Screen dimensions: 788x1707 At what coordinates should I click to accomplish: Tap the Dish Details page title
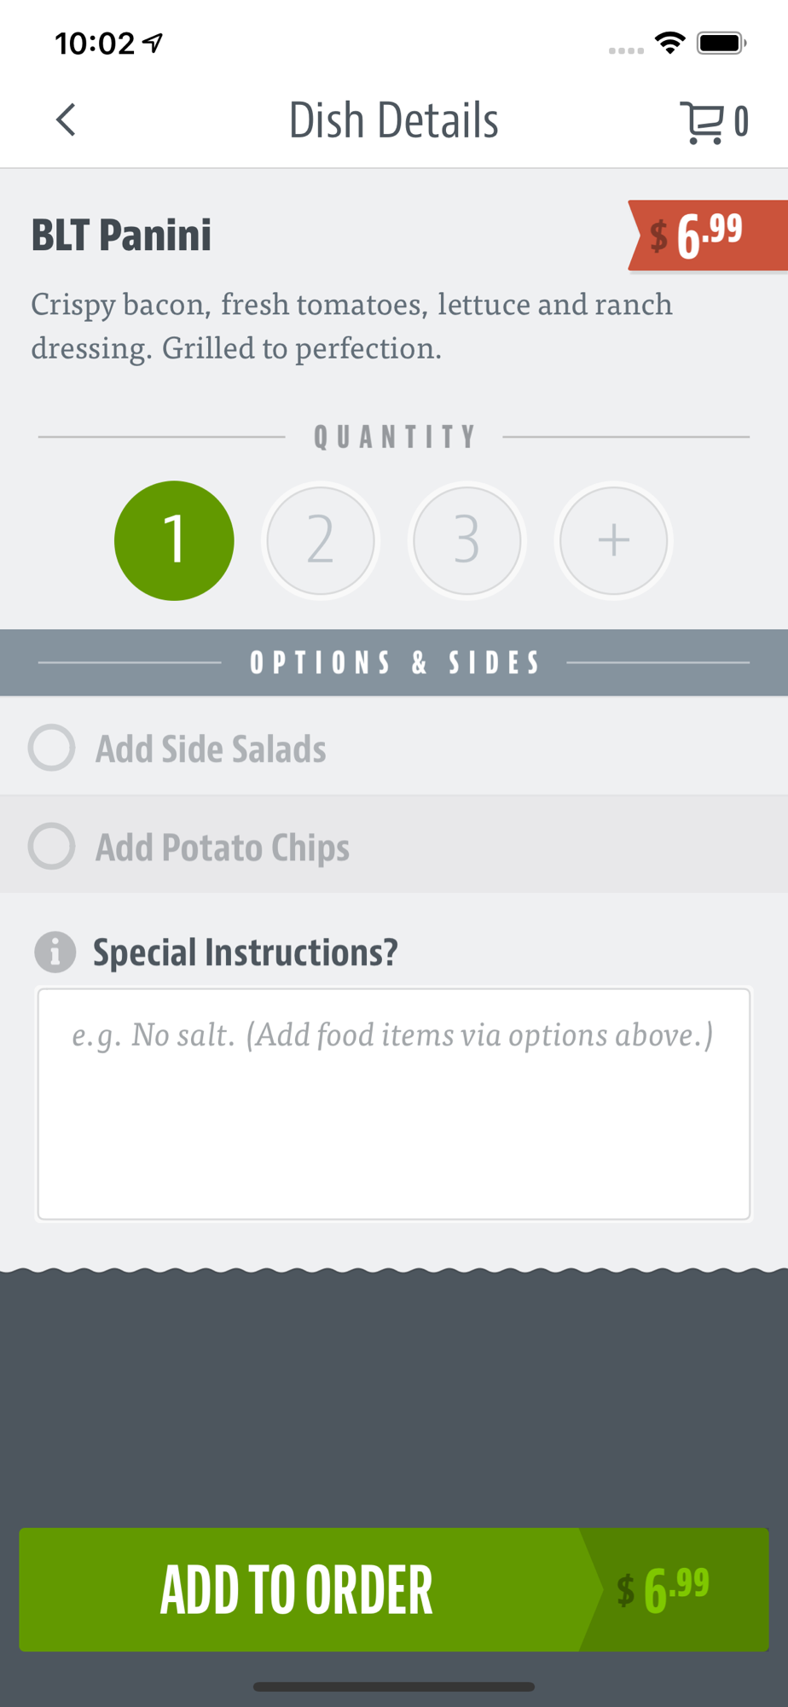[393, 120]
